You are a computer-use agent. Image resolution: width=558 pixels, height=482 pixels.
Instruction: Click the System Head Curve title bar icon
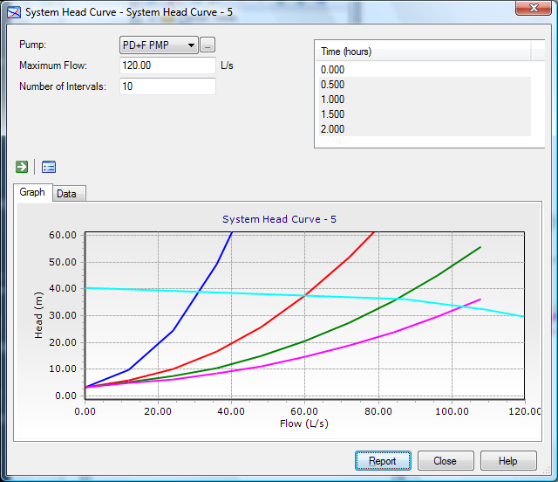point(14,12)
